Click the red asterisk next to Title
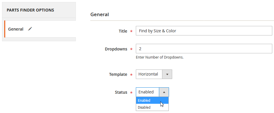274x113 pixels. coord(132,31)
